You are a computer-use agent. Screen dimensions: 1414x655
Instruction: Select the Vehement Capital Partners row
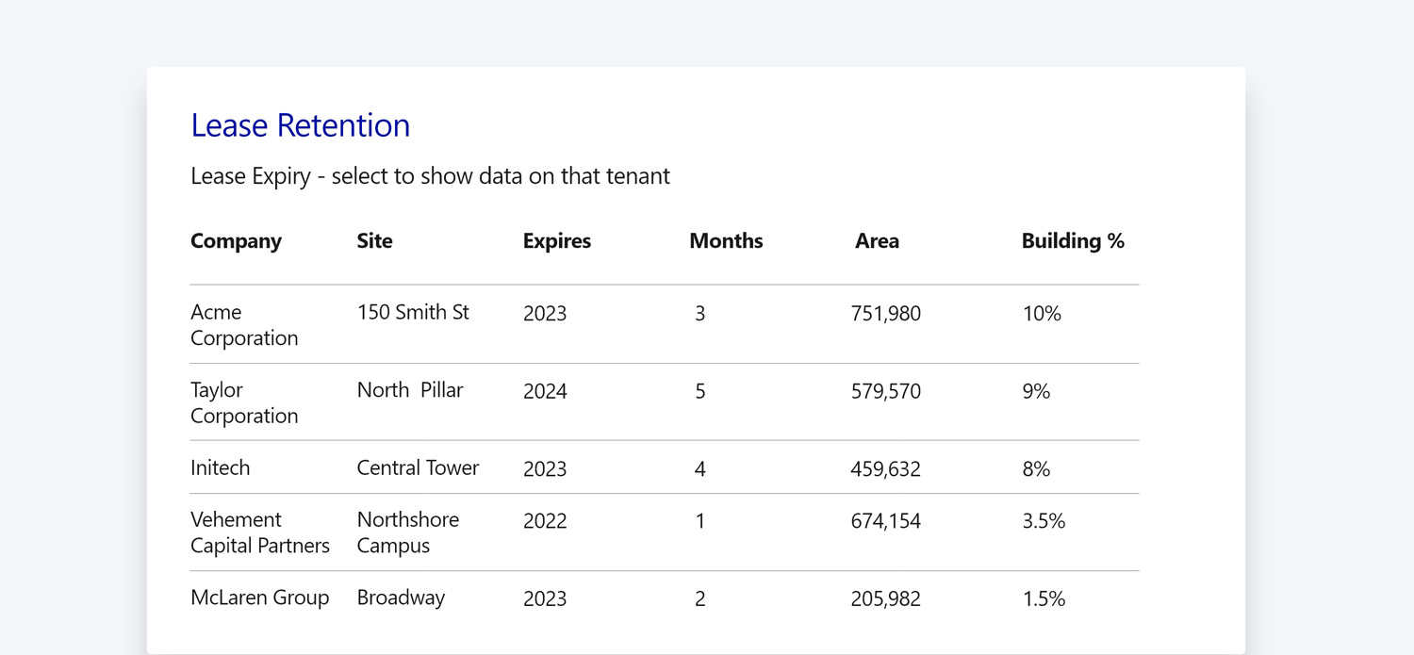pos(260,532)
